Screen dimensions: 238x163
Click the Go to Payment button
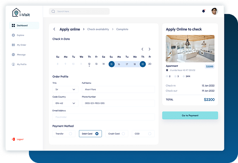190,116
